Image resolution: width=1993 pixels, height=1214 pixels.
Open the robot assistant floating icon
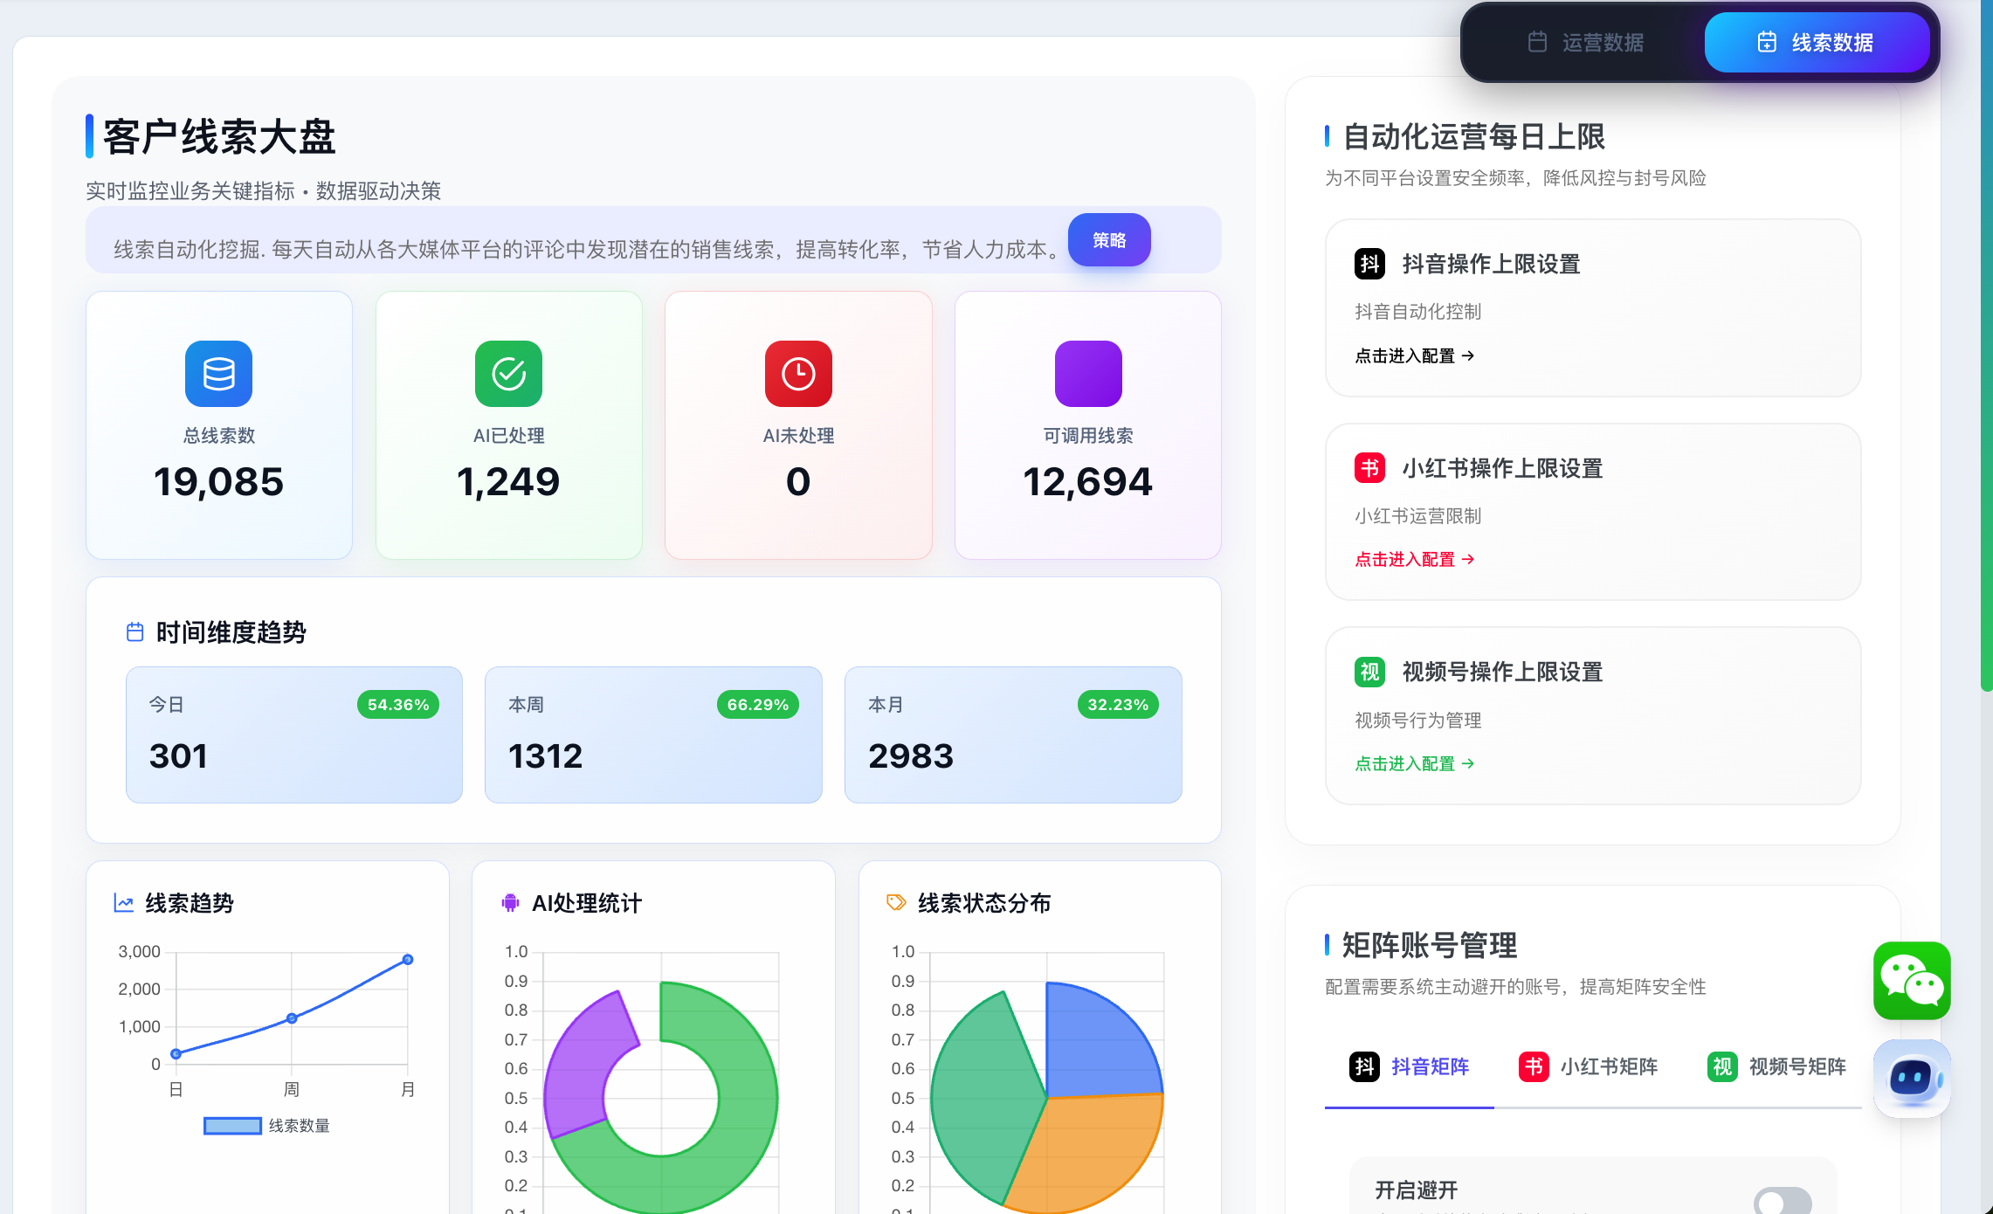point(1912,1078)
